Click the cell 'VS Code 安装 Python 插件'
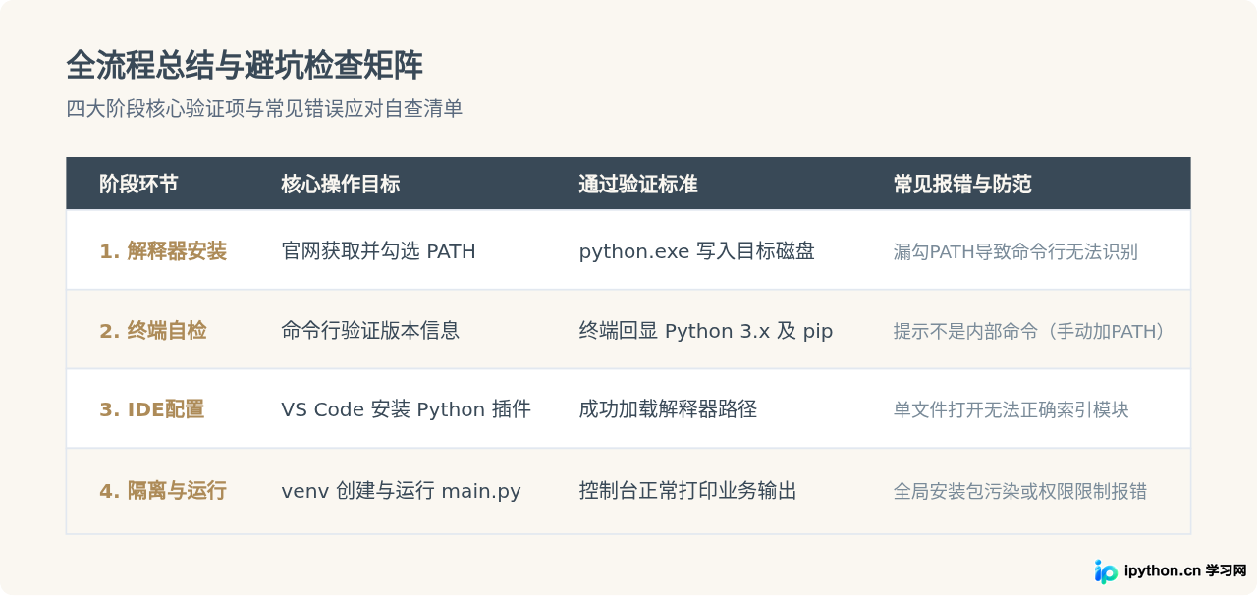Screen dimensions: 1257x596 tap(406, 409)
